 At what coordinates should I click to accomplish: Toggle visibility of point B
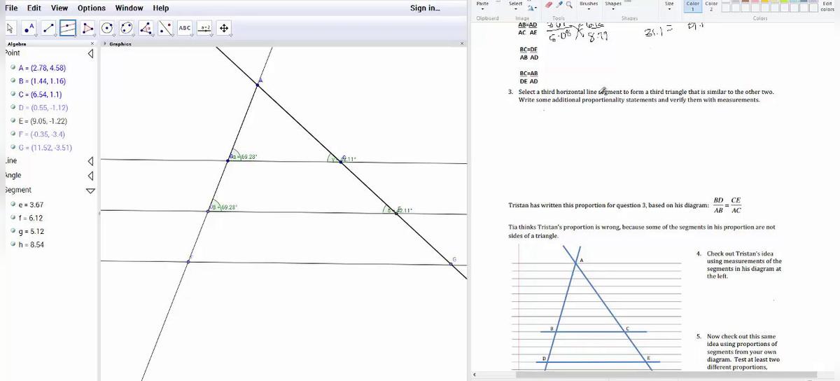[x=13, y=81]
